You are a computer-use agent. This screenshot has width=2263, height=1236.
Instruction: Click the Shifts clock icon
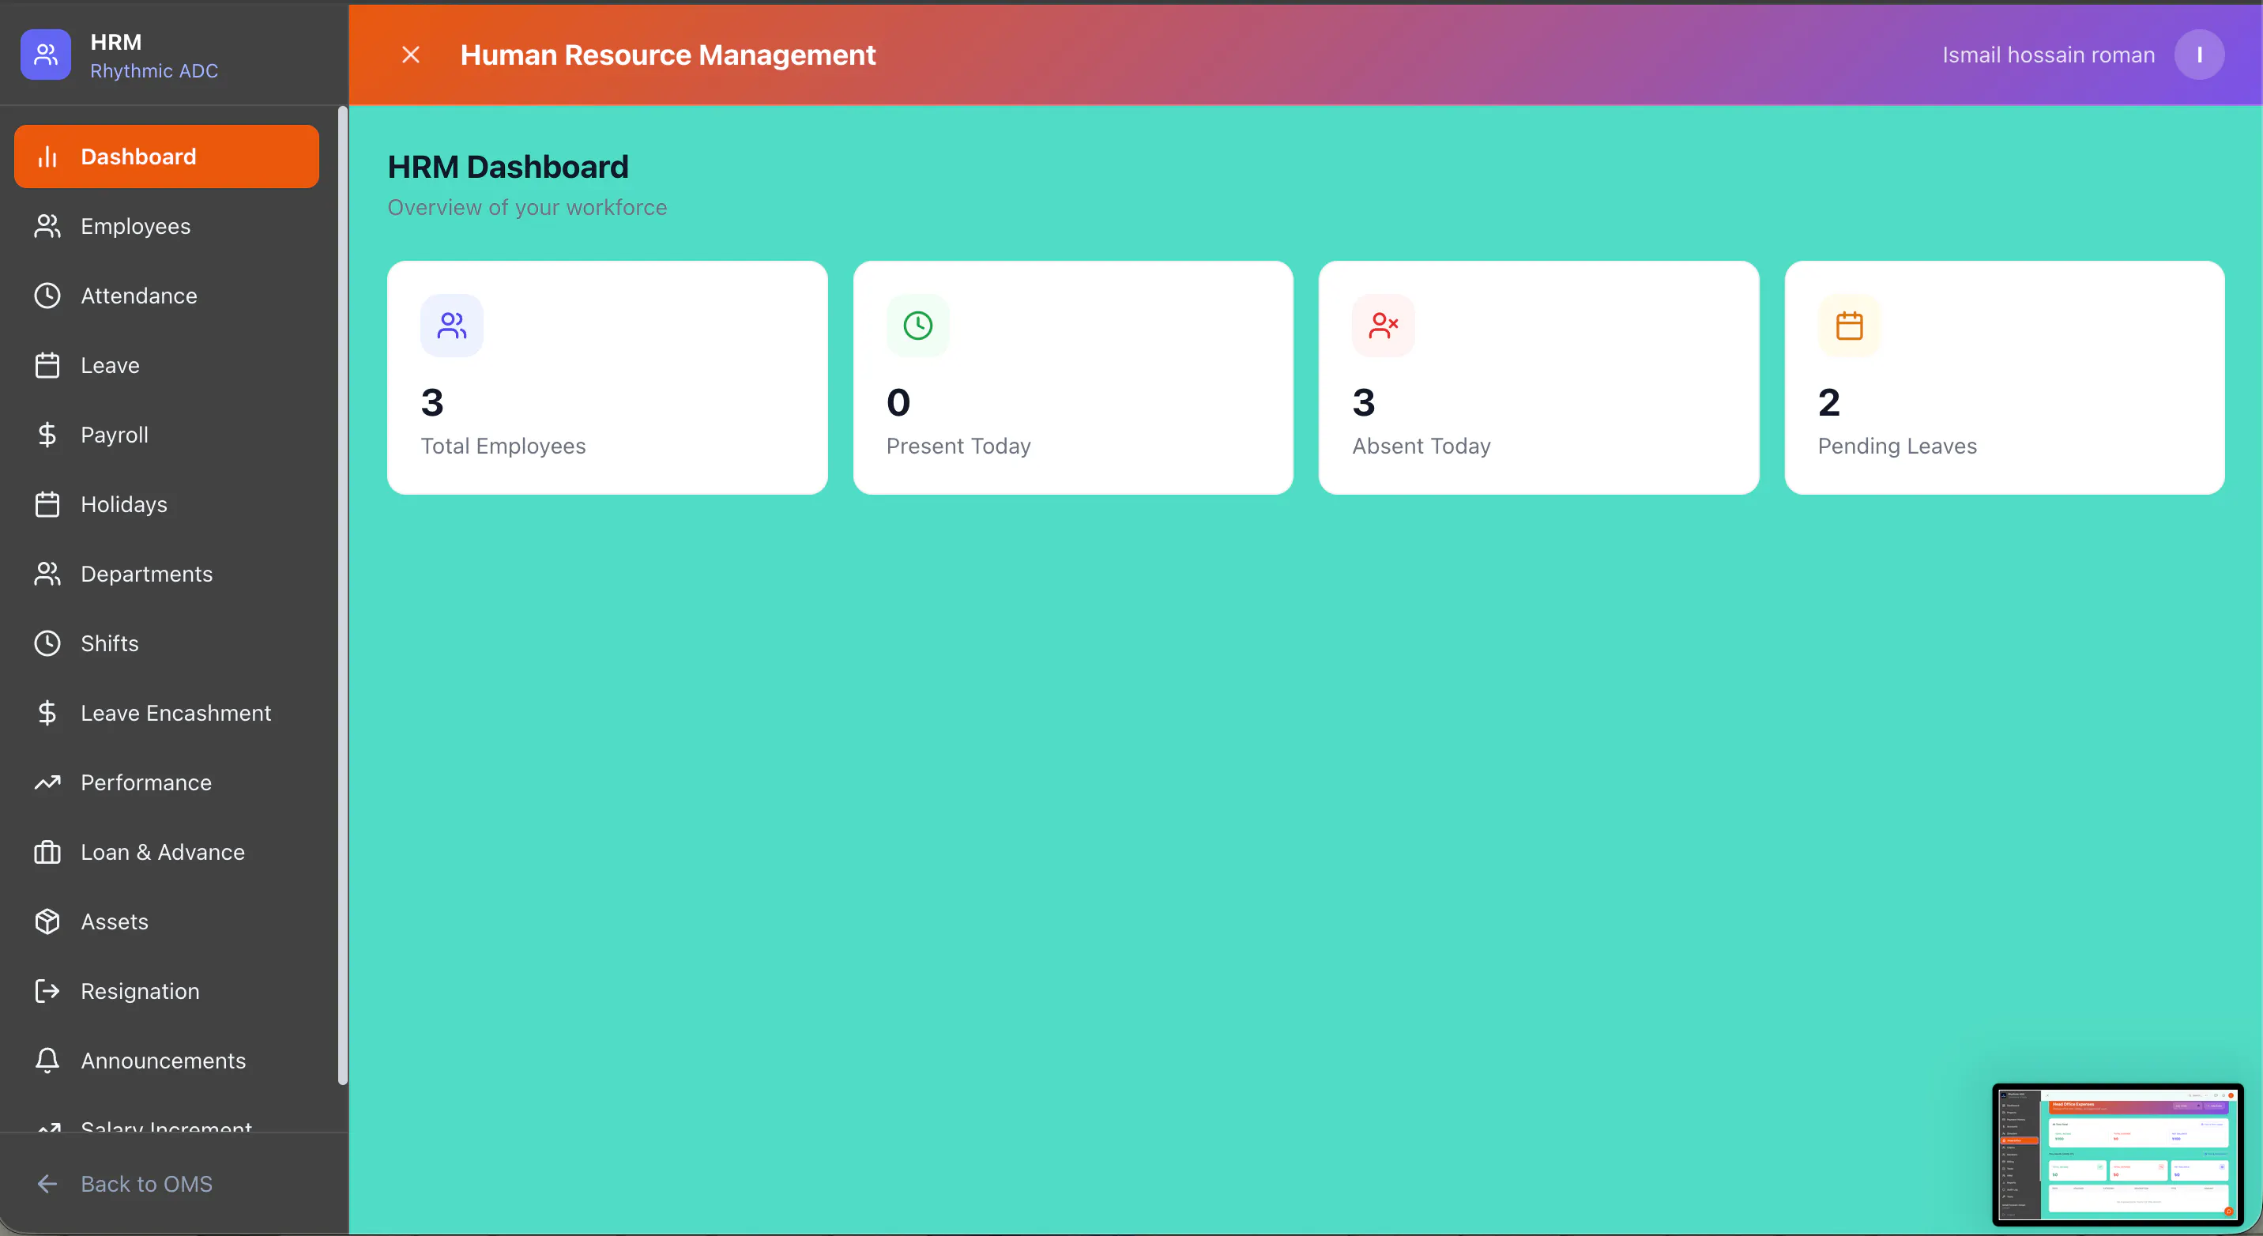click(47, 643)
